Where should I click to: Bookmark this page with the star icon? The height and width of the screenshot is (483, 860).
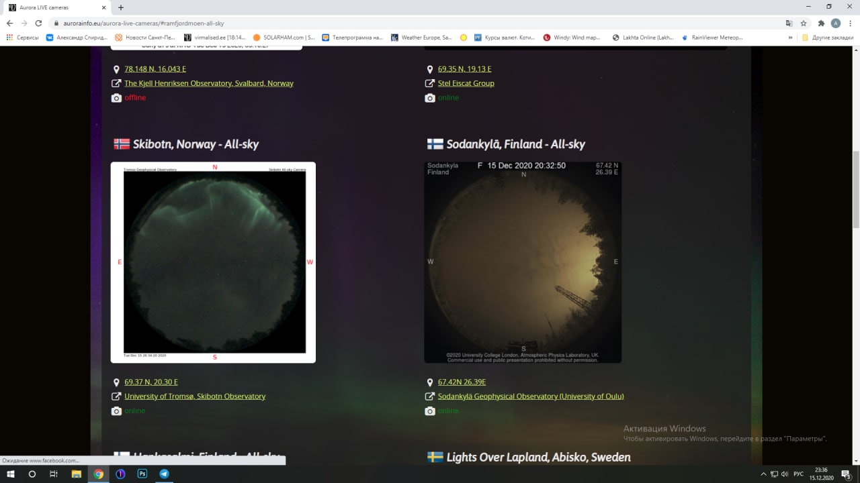click(x=803, y=23)
